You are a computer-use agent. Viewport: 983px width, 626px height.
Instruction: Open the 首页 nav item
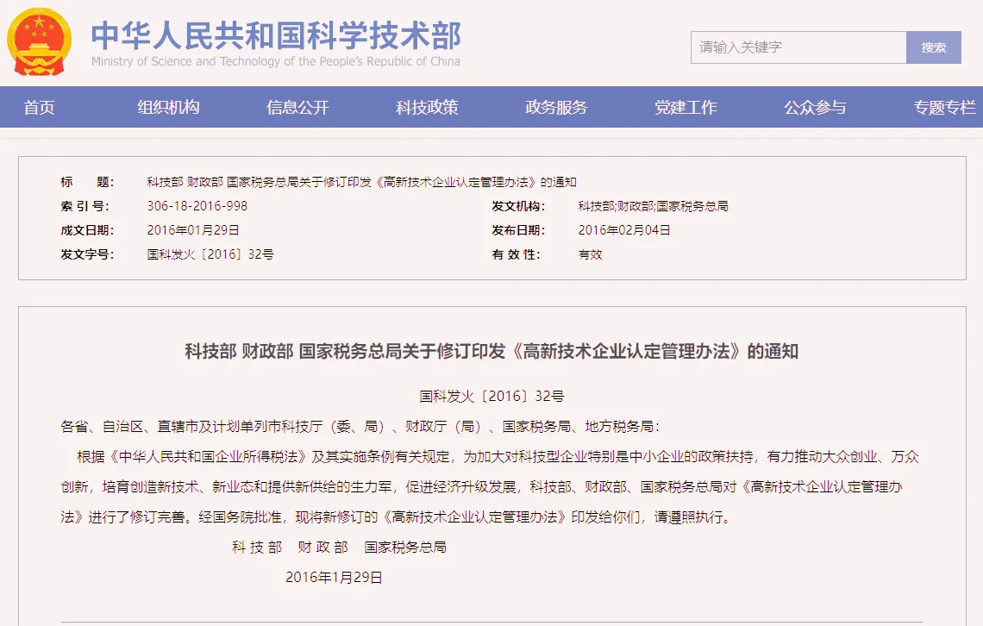coord(39,107)
